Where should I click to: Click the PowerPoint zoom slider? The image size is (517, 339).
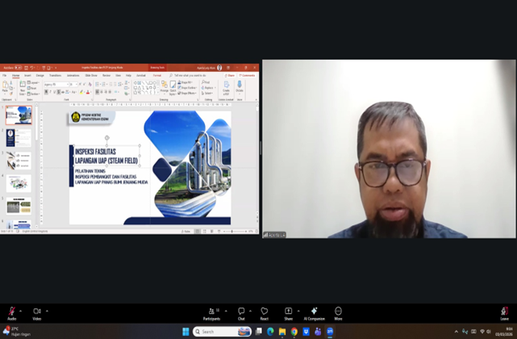pos(232,232)
